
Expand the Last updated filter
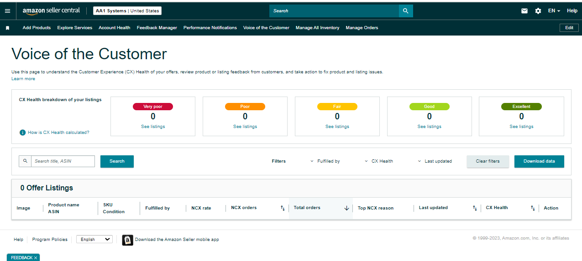(435, 161)
